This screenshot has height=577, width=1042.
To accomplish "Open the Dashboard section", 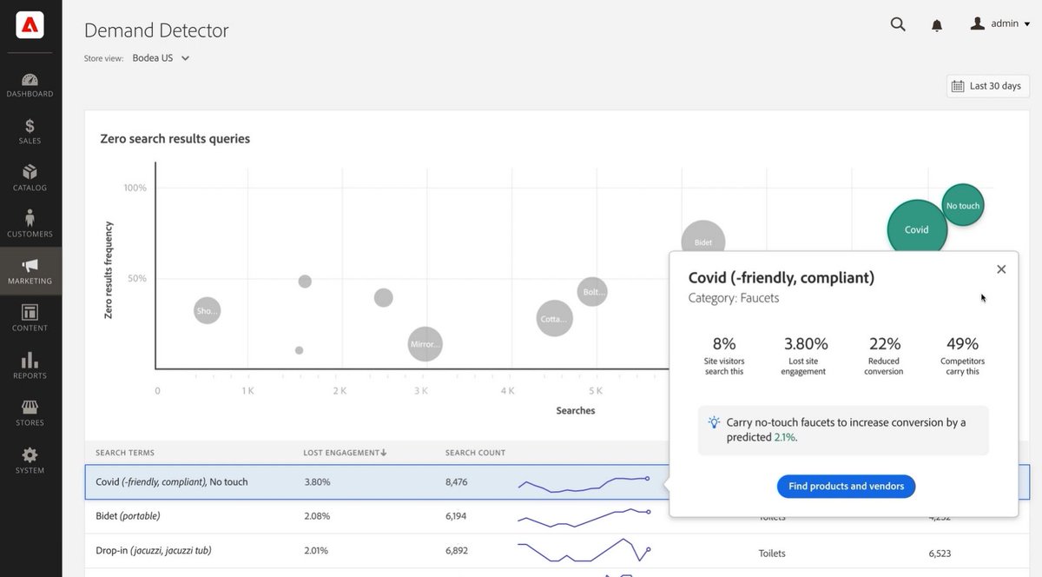I will 30,85.
